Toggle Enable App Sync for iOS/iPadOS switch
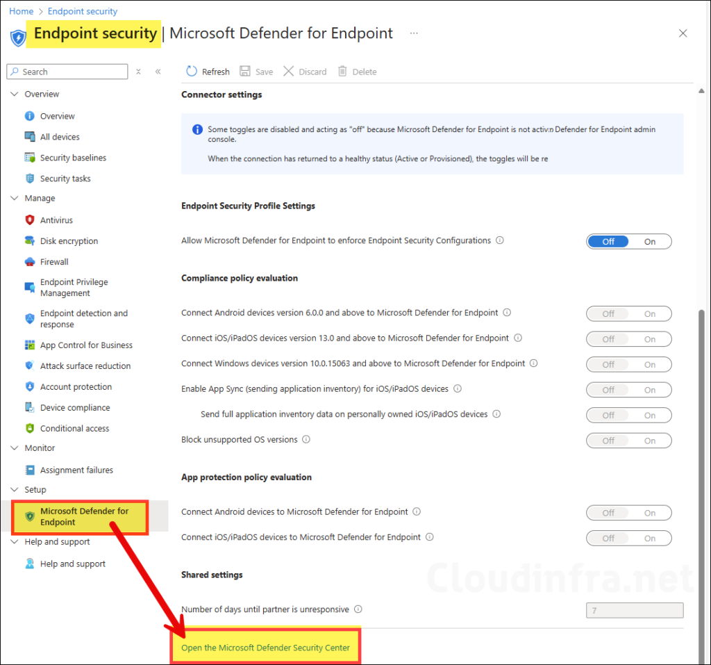Screen dimensions: 711x665 [x=628, y=390]
